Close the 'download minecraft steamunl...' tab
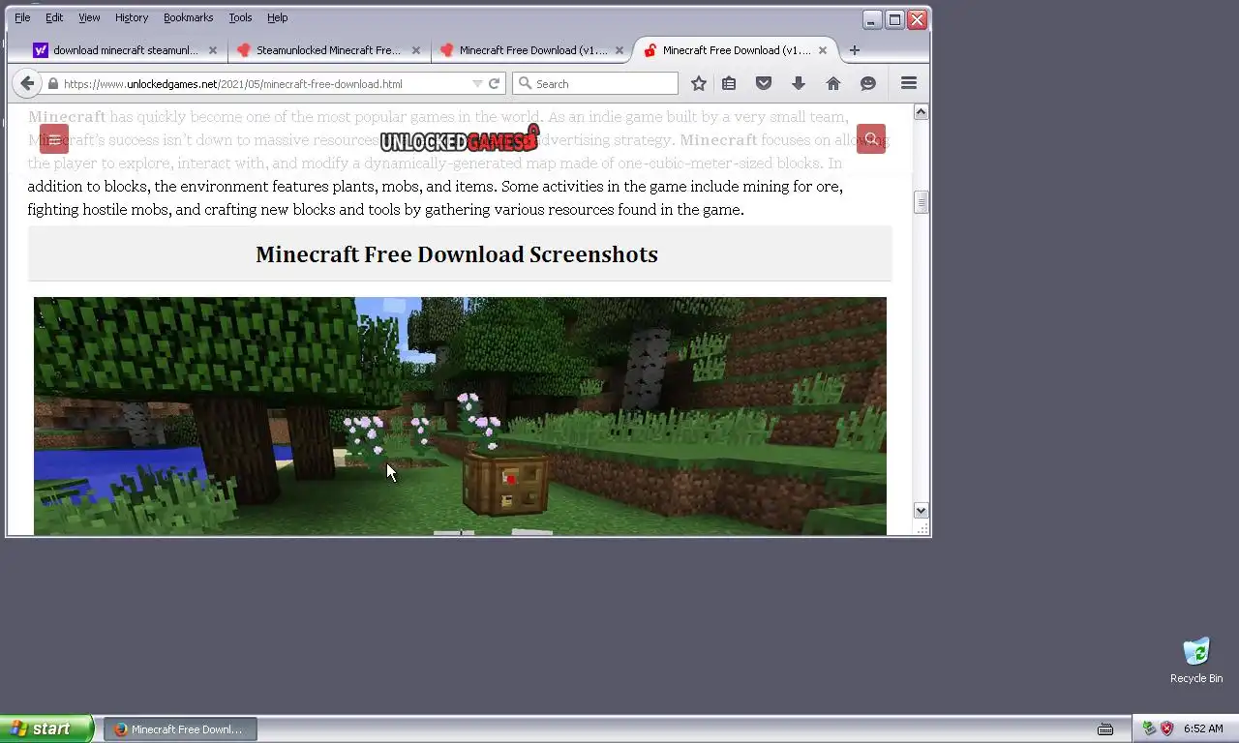 coord(213,50)
